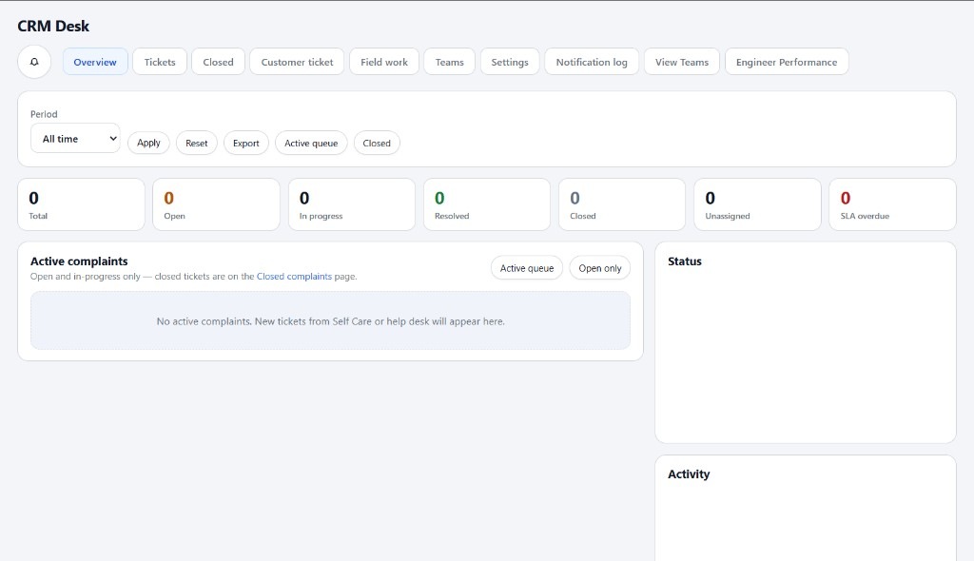Expand the Period 'All time' dropdown
This screenshot has height=561, width=974.
pos(75,139)
